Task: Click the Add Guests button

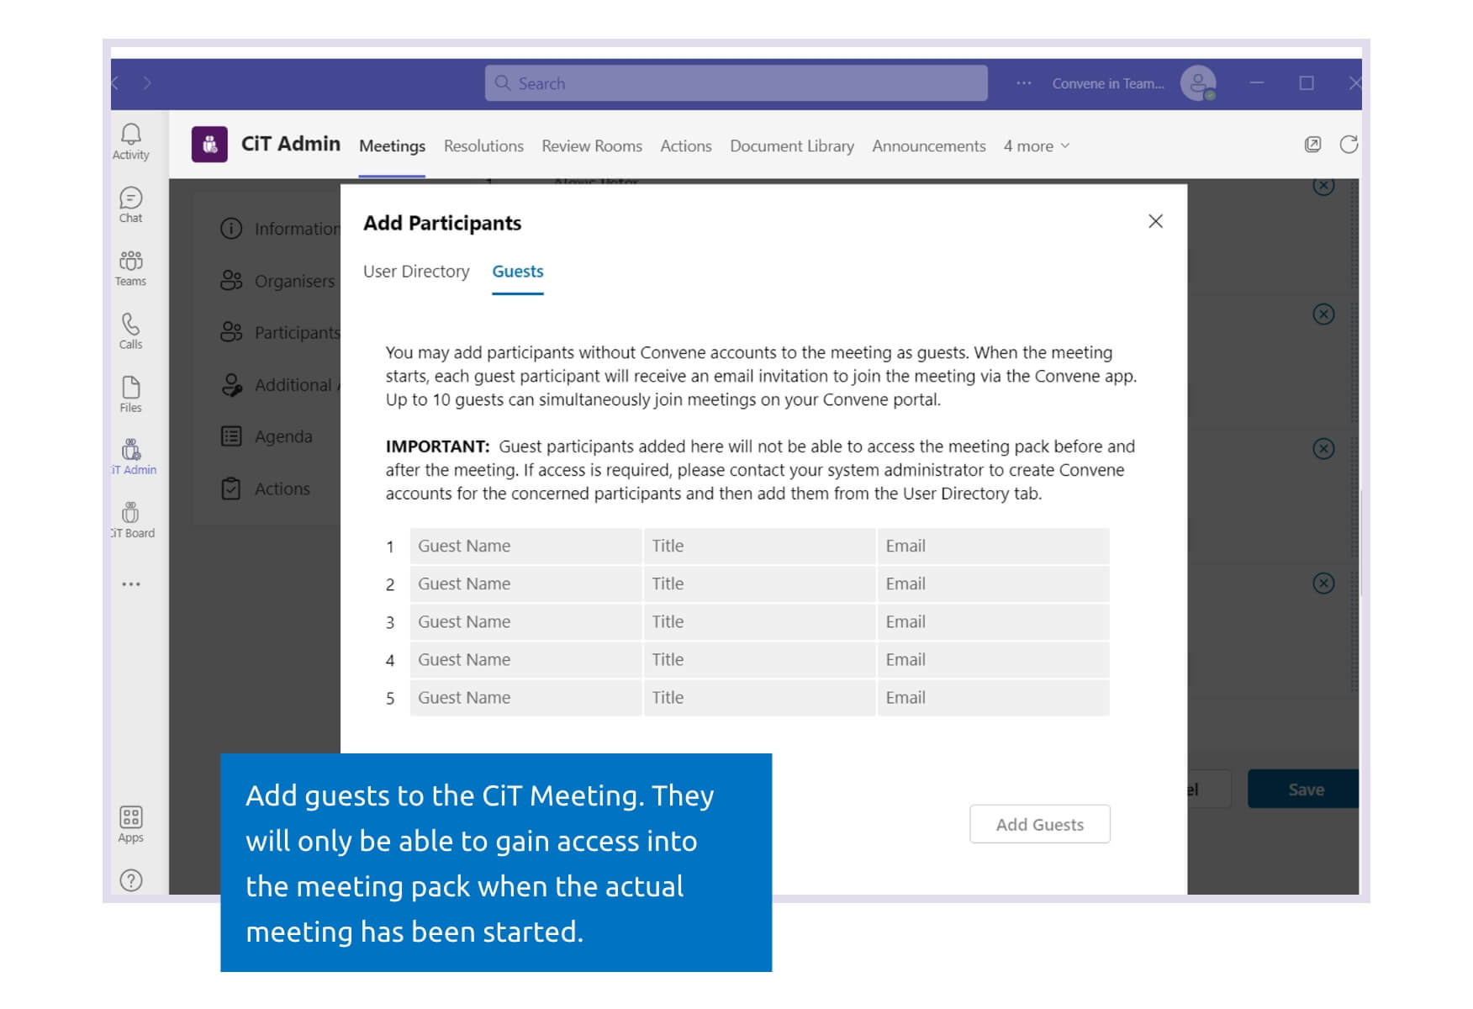Action: pos(1039,824)
